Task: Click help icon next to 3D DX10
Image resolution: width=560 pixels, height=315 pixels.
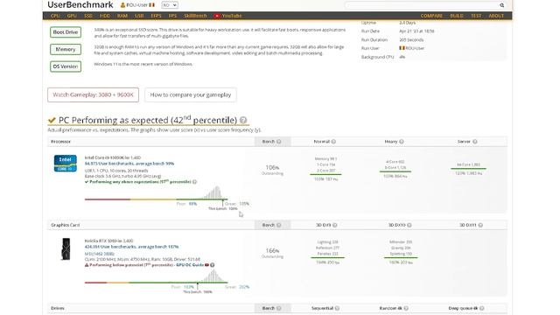Action: point(409,225)
